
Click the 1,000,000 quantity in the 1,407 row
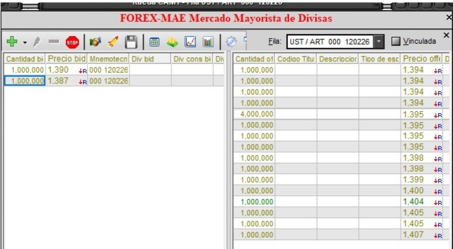point(254,235)
